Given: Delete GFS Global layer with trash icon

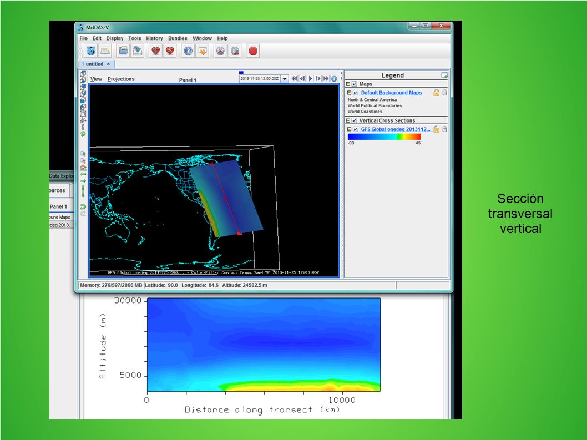Looking at the screenshot, I should (x=444, y=129).
